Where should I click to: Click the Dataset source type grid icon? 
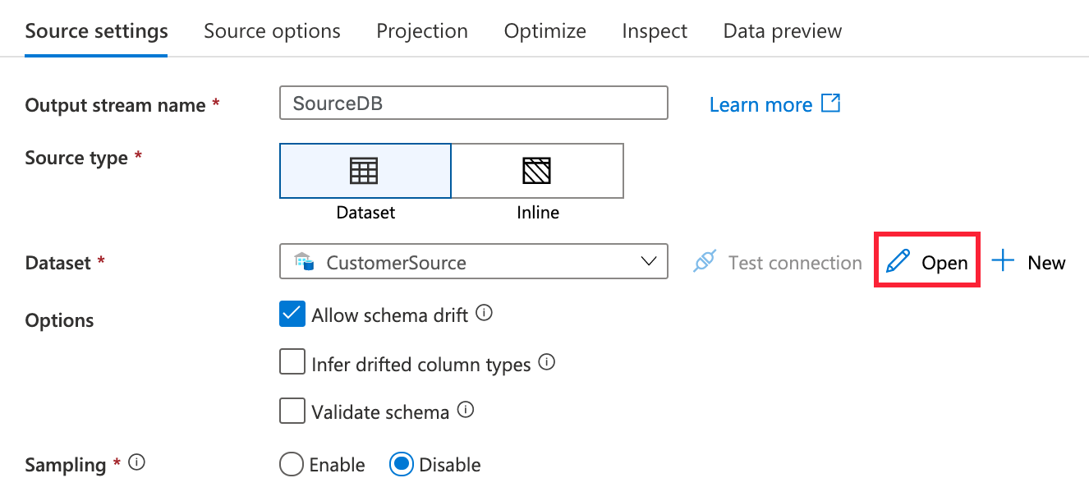coord(364,171)
